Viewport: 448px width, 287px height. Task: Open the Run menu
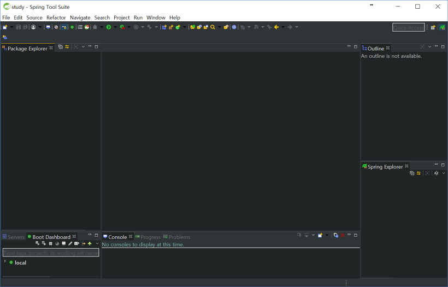[x=138, y=17]
